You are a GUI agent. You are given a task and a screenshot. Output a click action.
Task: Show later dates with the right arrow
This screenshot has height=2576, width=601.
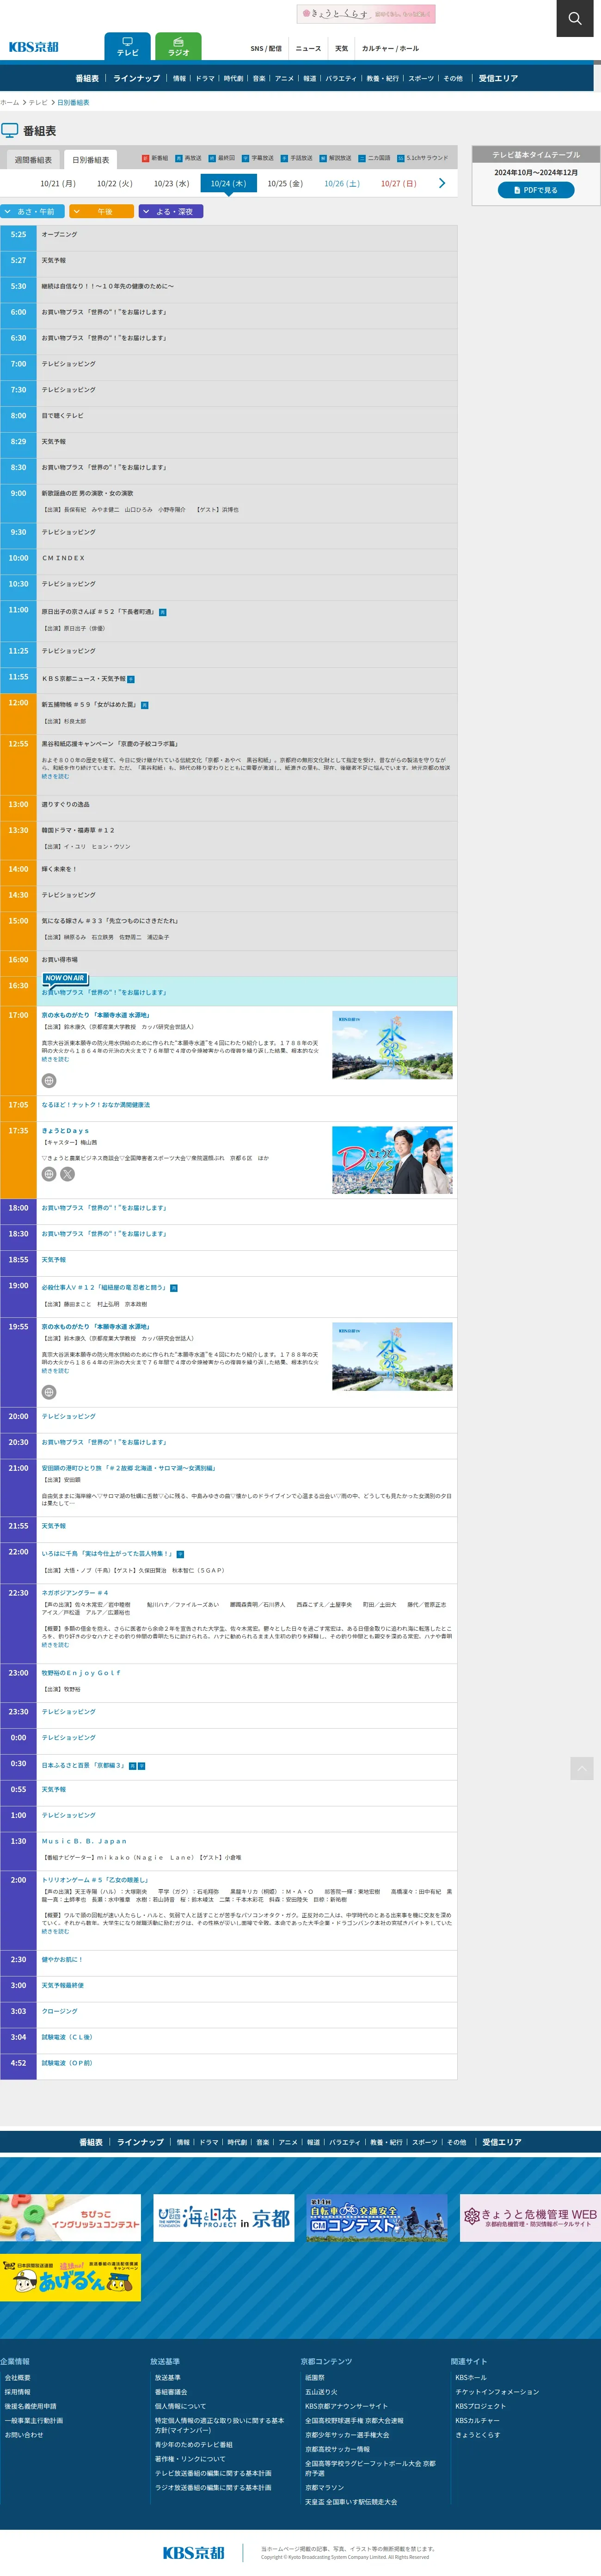(x=442, y=183)
